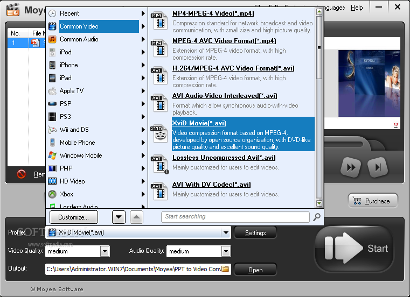The height and width of the screenshot is (297, 410).
Task: Click the PMP player icon
Action: click(52, 168)
